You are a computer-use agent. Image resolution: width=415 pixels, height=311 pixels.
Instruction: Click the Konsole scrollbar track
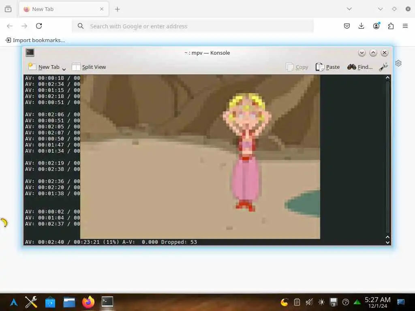387,158
